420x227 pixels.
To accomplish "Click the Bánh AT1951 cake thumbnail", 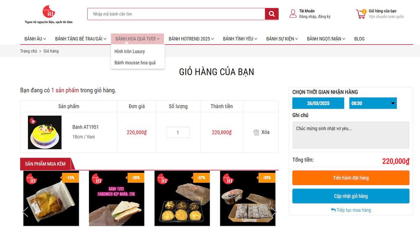I will [45, 132].
